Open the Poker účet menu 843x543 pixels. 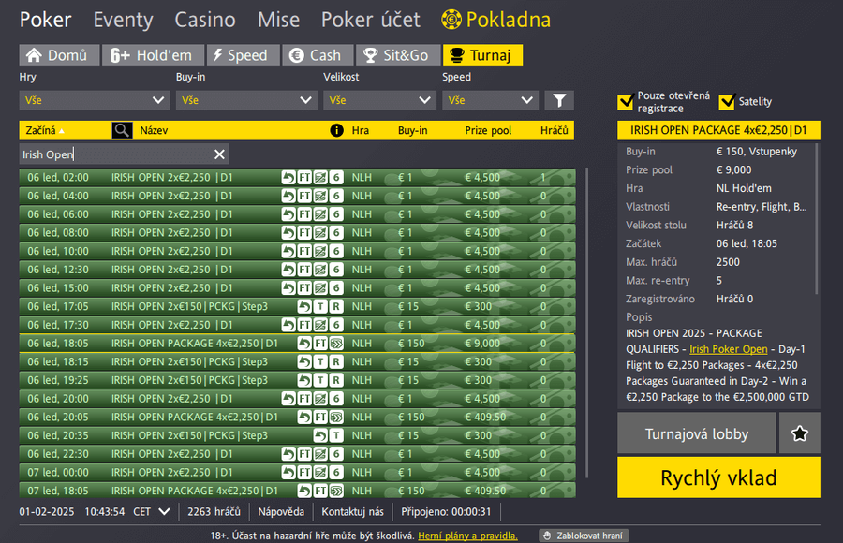[370, 20]
